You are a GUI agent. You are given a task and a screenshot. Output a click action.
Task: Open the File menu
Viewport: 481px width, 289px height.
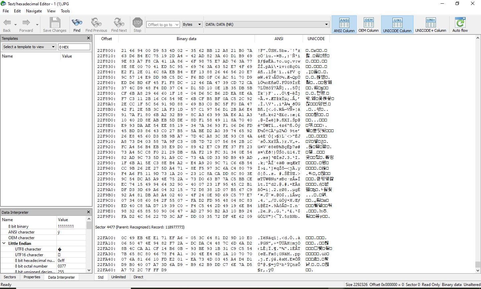point(6,11)
